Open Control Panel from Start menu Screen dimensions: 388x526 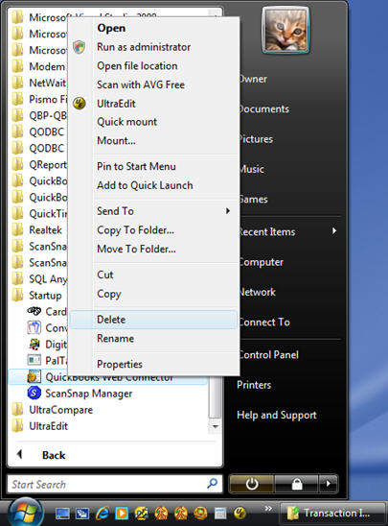point(268,354)
